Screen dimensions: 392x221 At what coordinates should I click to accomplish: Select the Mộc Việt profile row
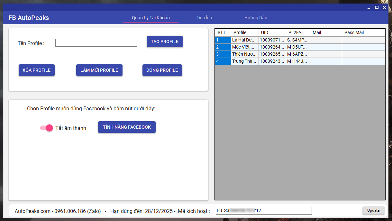pos(244,47)
